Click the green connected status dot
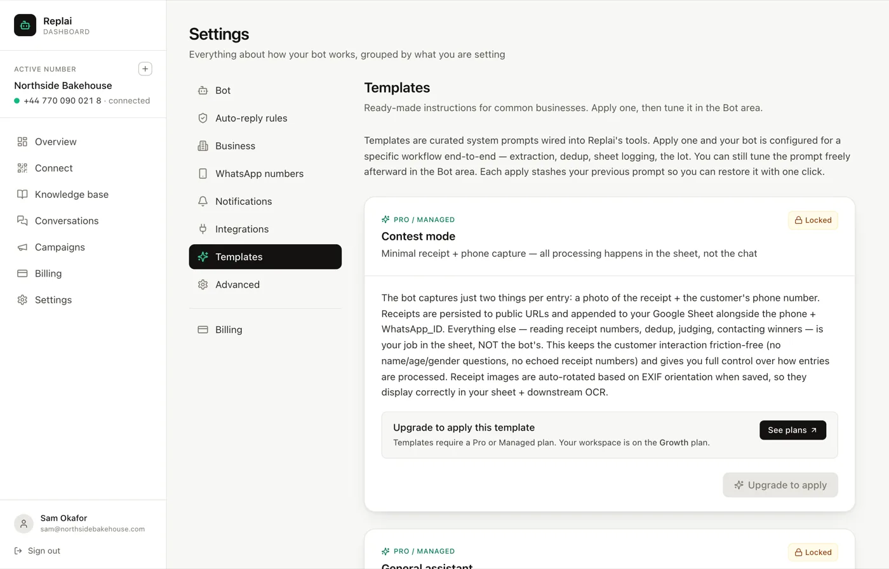Viewport: 889px width, 569px height. (x=17, y=101)
